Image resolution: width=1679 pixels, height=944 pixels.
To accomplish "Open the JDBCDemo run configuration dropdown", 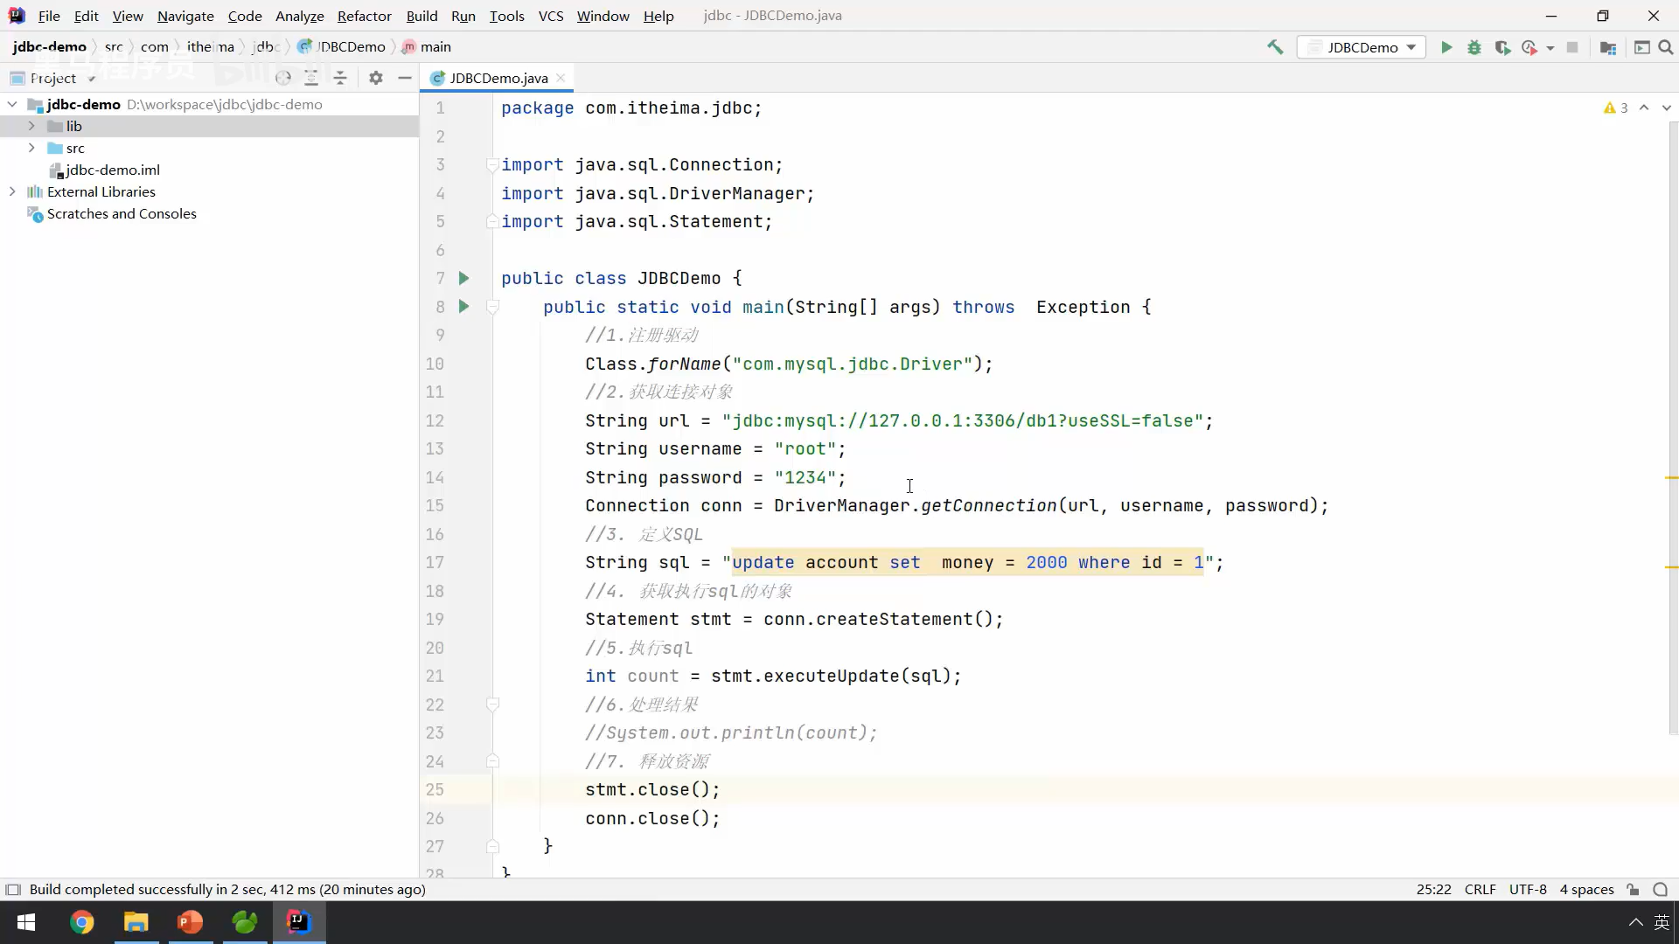I will [1362, 47].
